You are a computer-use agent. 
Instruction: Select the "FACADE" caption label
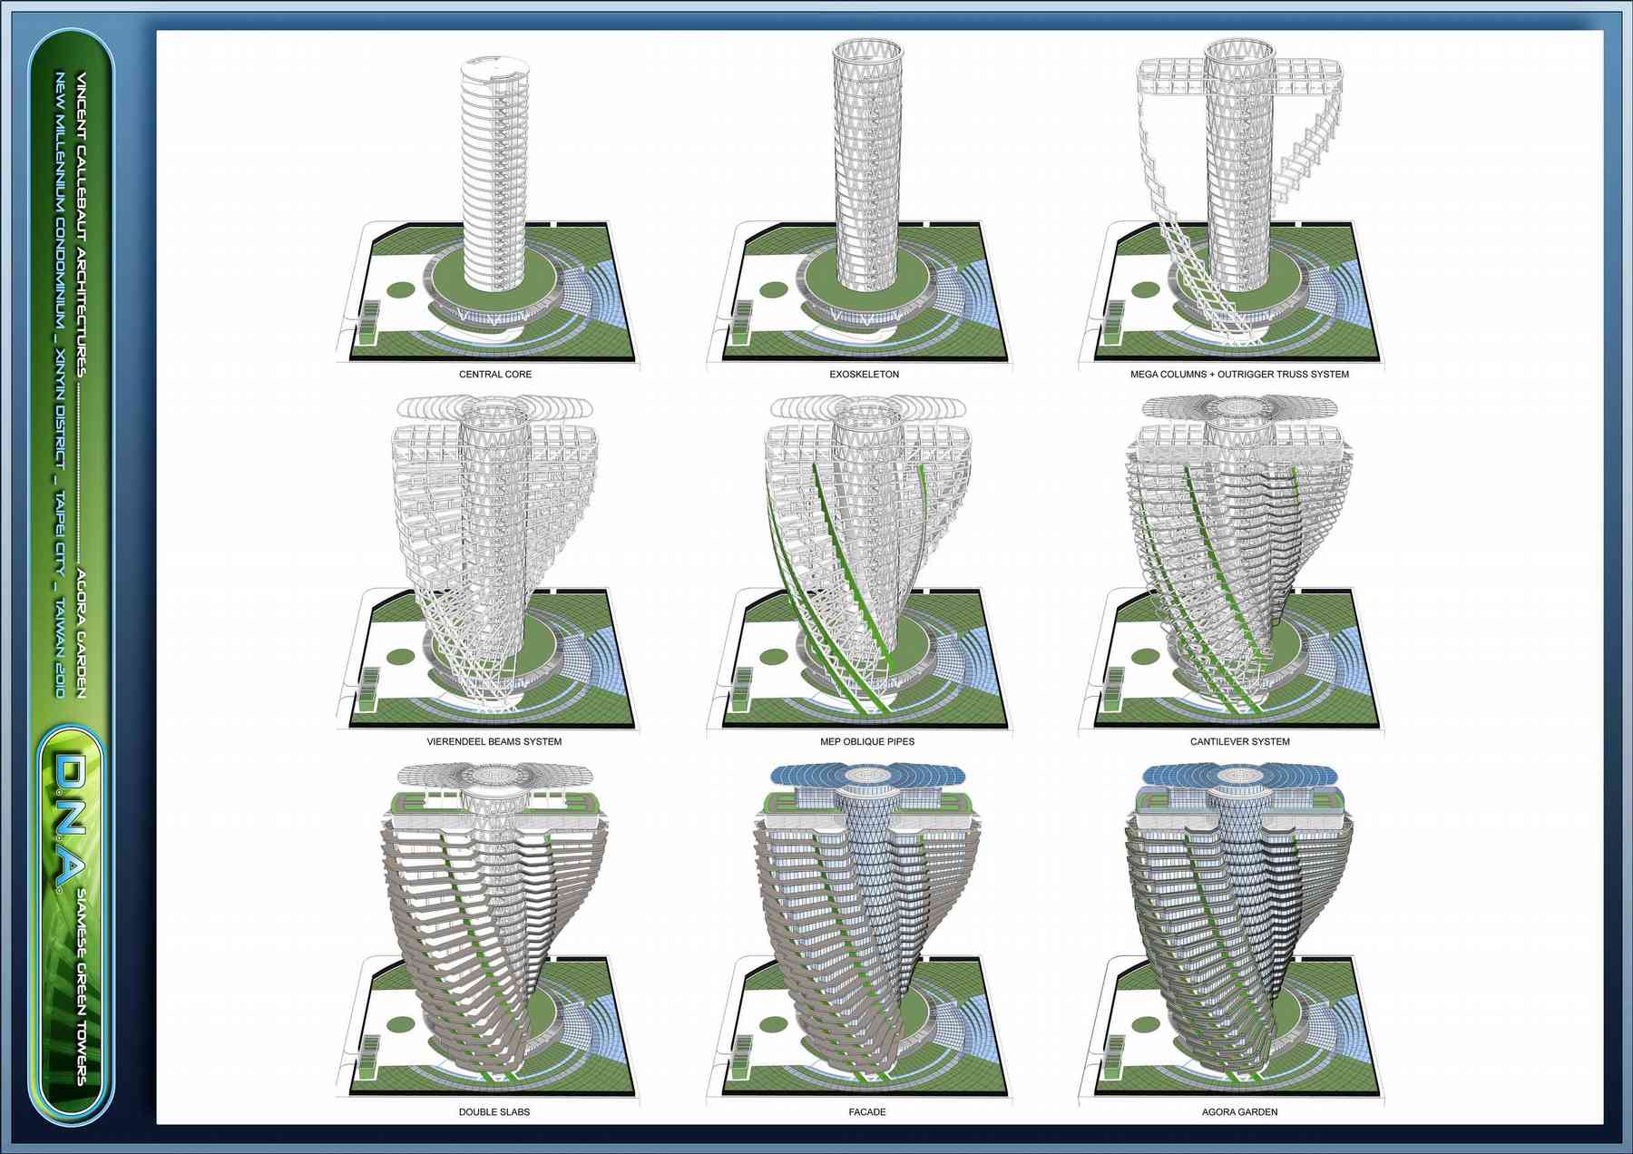pos(867,1111)
